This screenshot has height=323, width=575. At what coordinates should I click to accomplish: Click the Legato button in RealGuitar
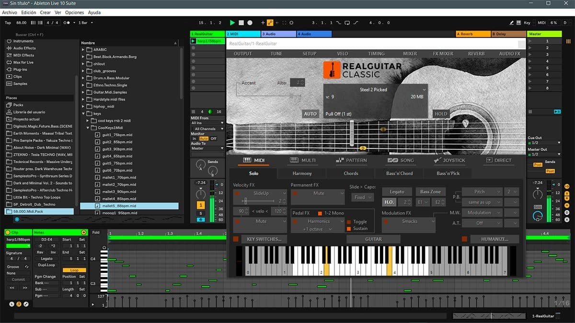coord(397,191)
